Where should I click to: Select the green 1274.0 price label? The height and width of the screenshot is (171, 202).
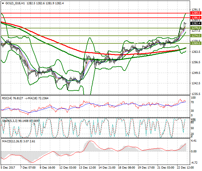tap(195, 36)
